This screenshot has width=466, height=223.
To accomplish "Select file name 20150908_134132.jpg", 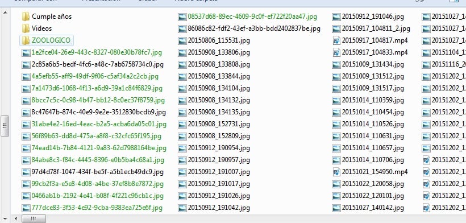I will (x=219, y=100).
